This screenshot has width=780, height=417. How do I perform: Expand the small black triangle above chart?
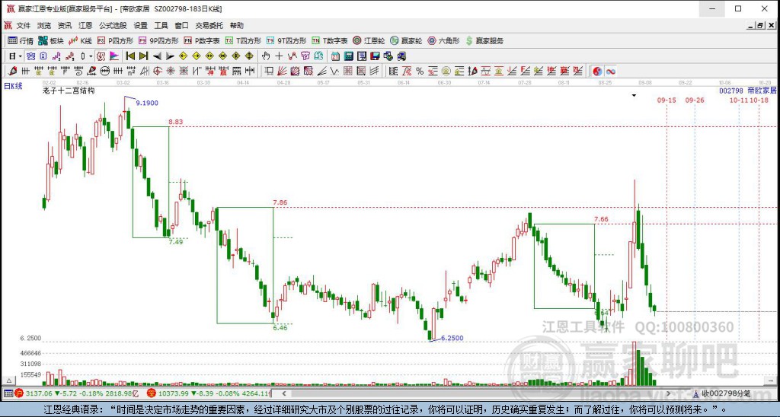634,95
